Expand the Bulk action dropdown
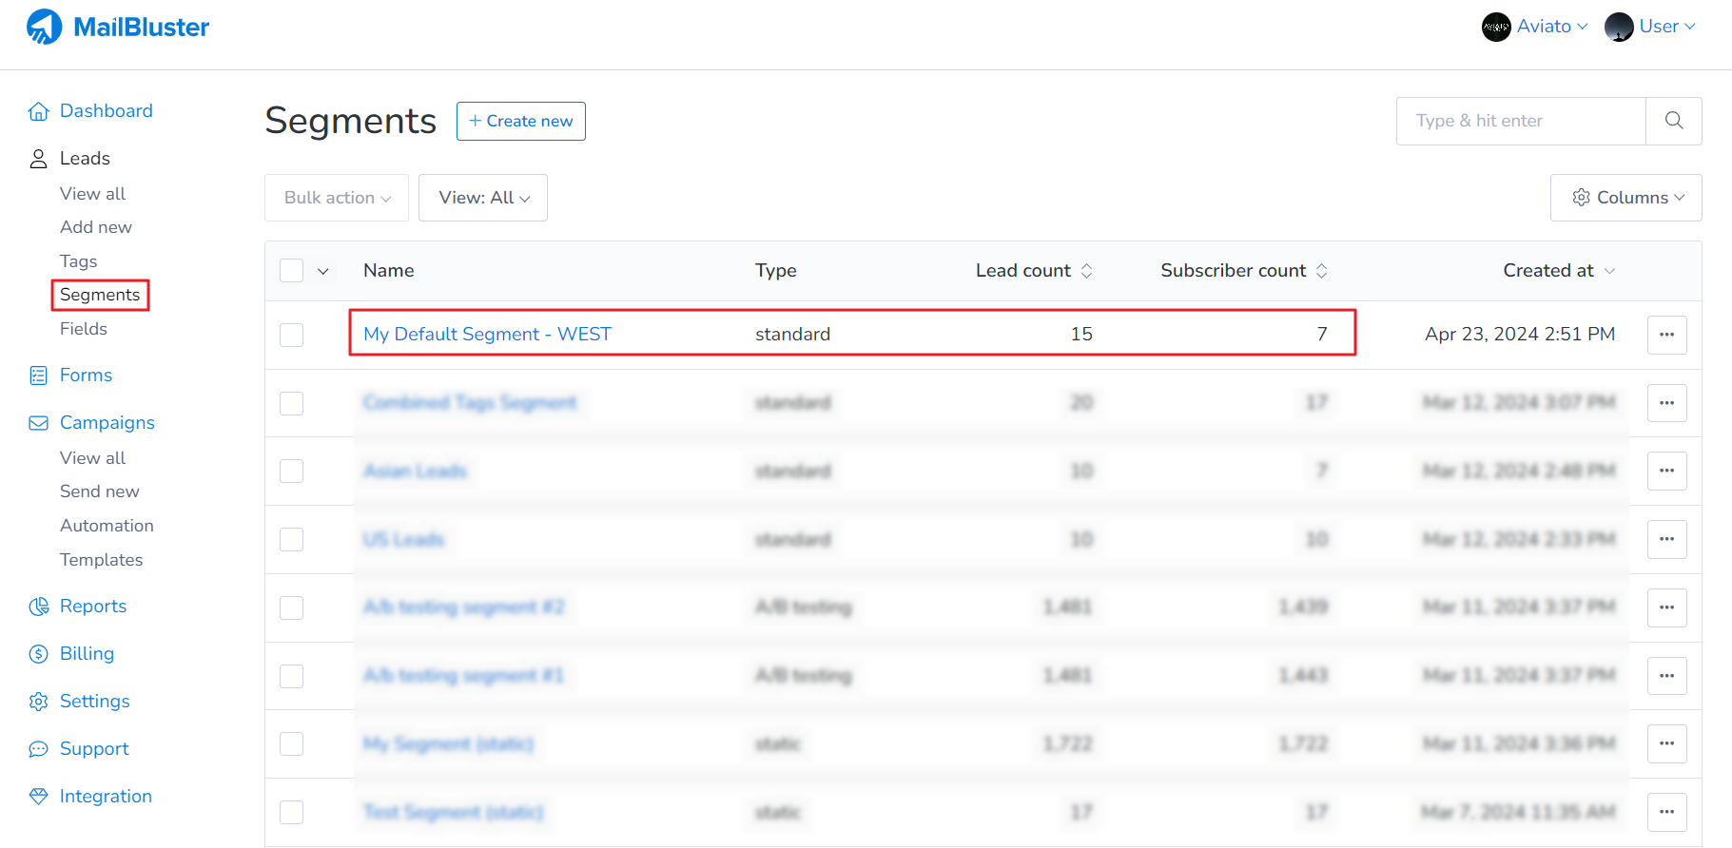The height and width of the screenshot is (848, 1732). pos(337,198)
